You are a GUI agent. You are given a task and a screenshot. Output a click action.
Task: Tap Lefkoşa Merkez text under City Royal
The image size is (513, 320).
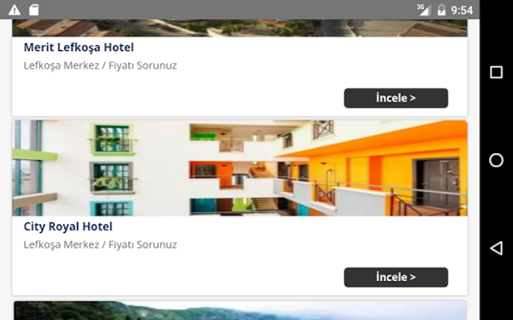tap(61, 245)
